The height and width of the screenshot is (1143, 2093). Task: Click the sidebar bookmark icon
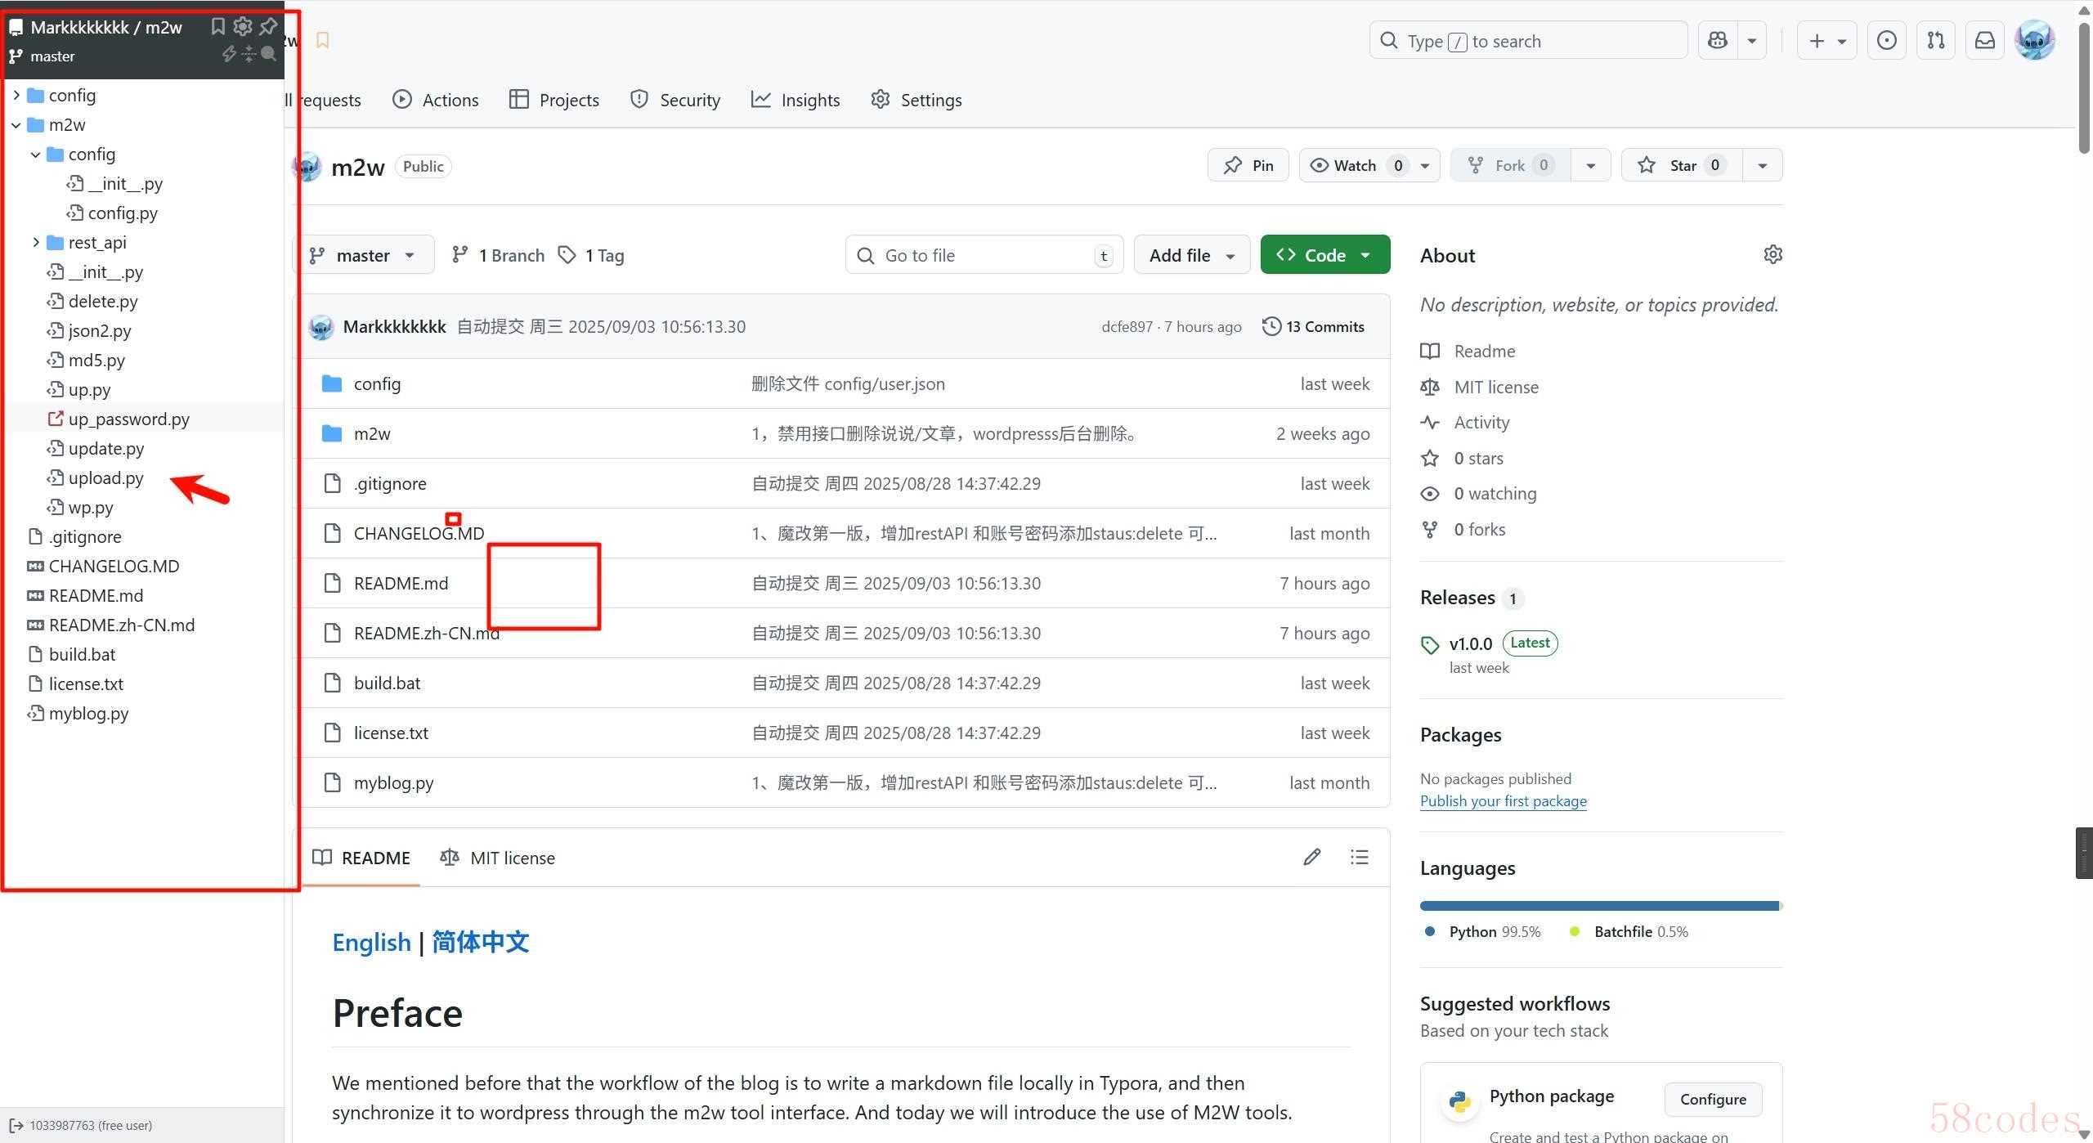click(217, 26)
